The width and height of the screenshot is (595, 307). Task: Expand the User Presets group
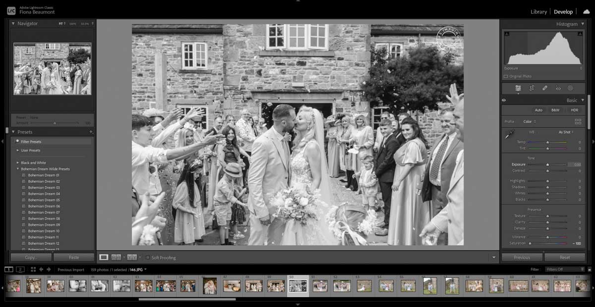pyautogui.click(x=18, y=151)
